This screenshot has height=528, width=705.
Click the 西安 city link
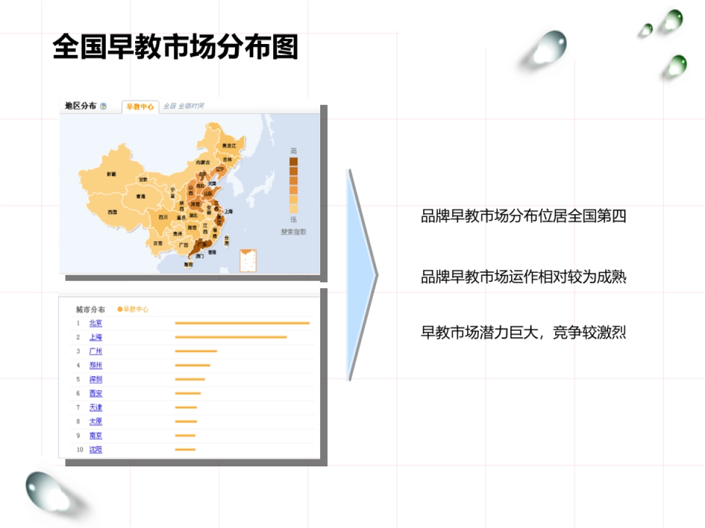click(x=96, y=392)
